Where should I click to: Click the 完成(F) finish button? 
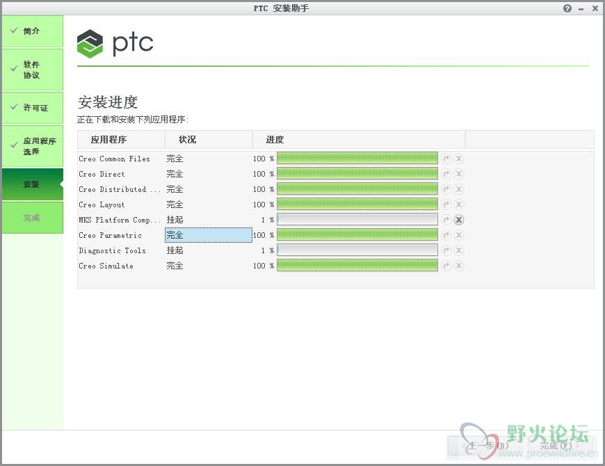point(556,446)
